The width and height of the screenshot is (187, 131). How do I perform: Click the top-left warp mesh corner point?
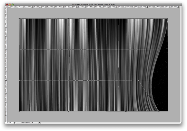(19, 19)
